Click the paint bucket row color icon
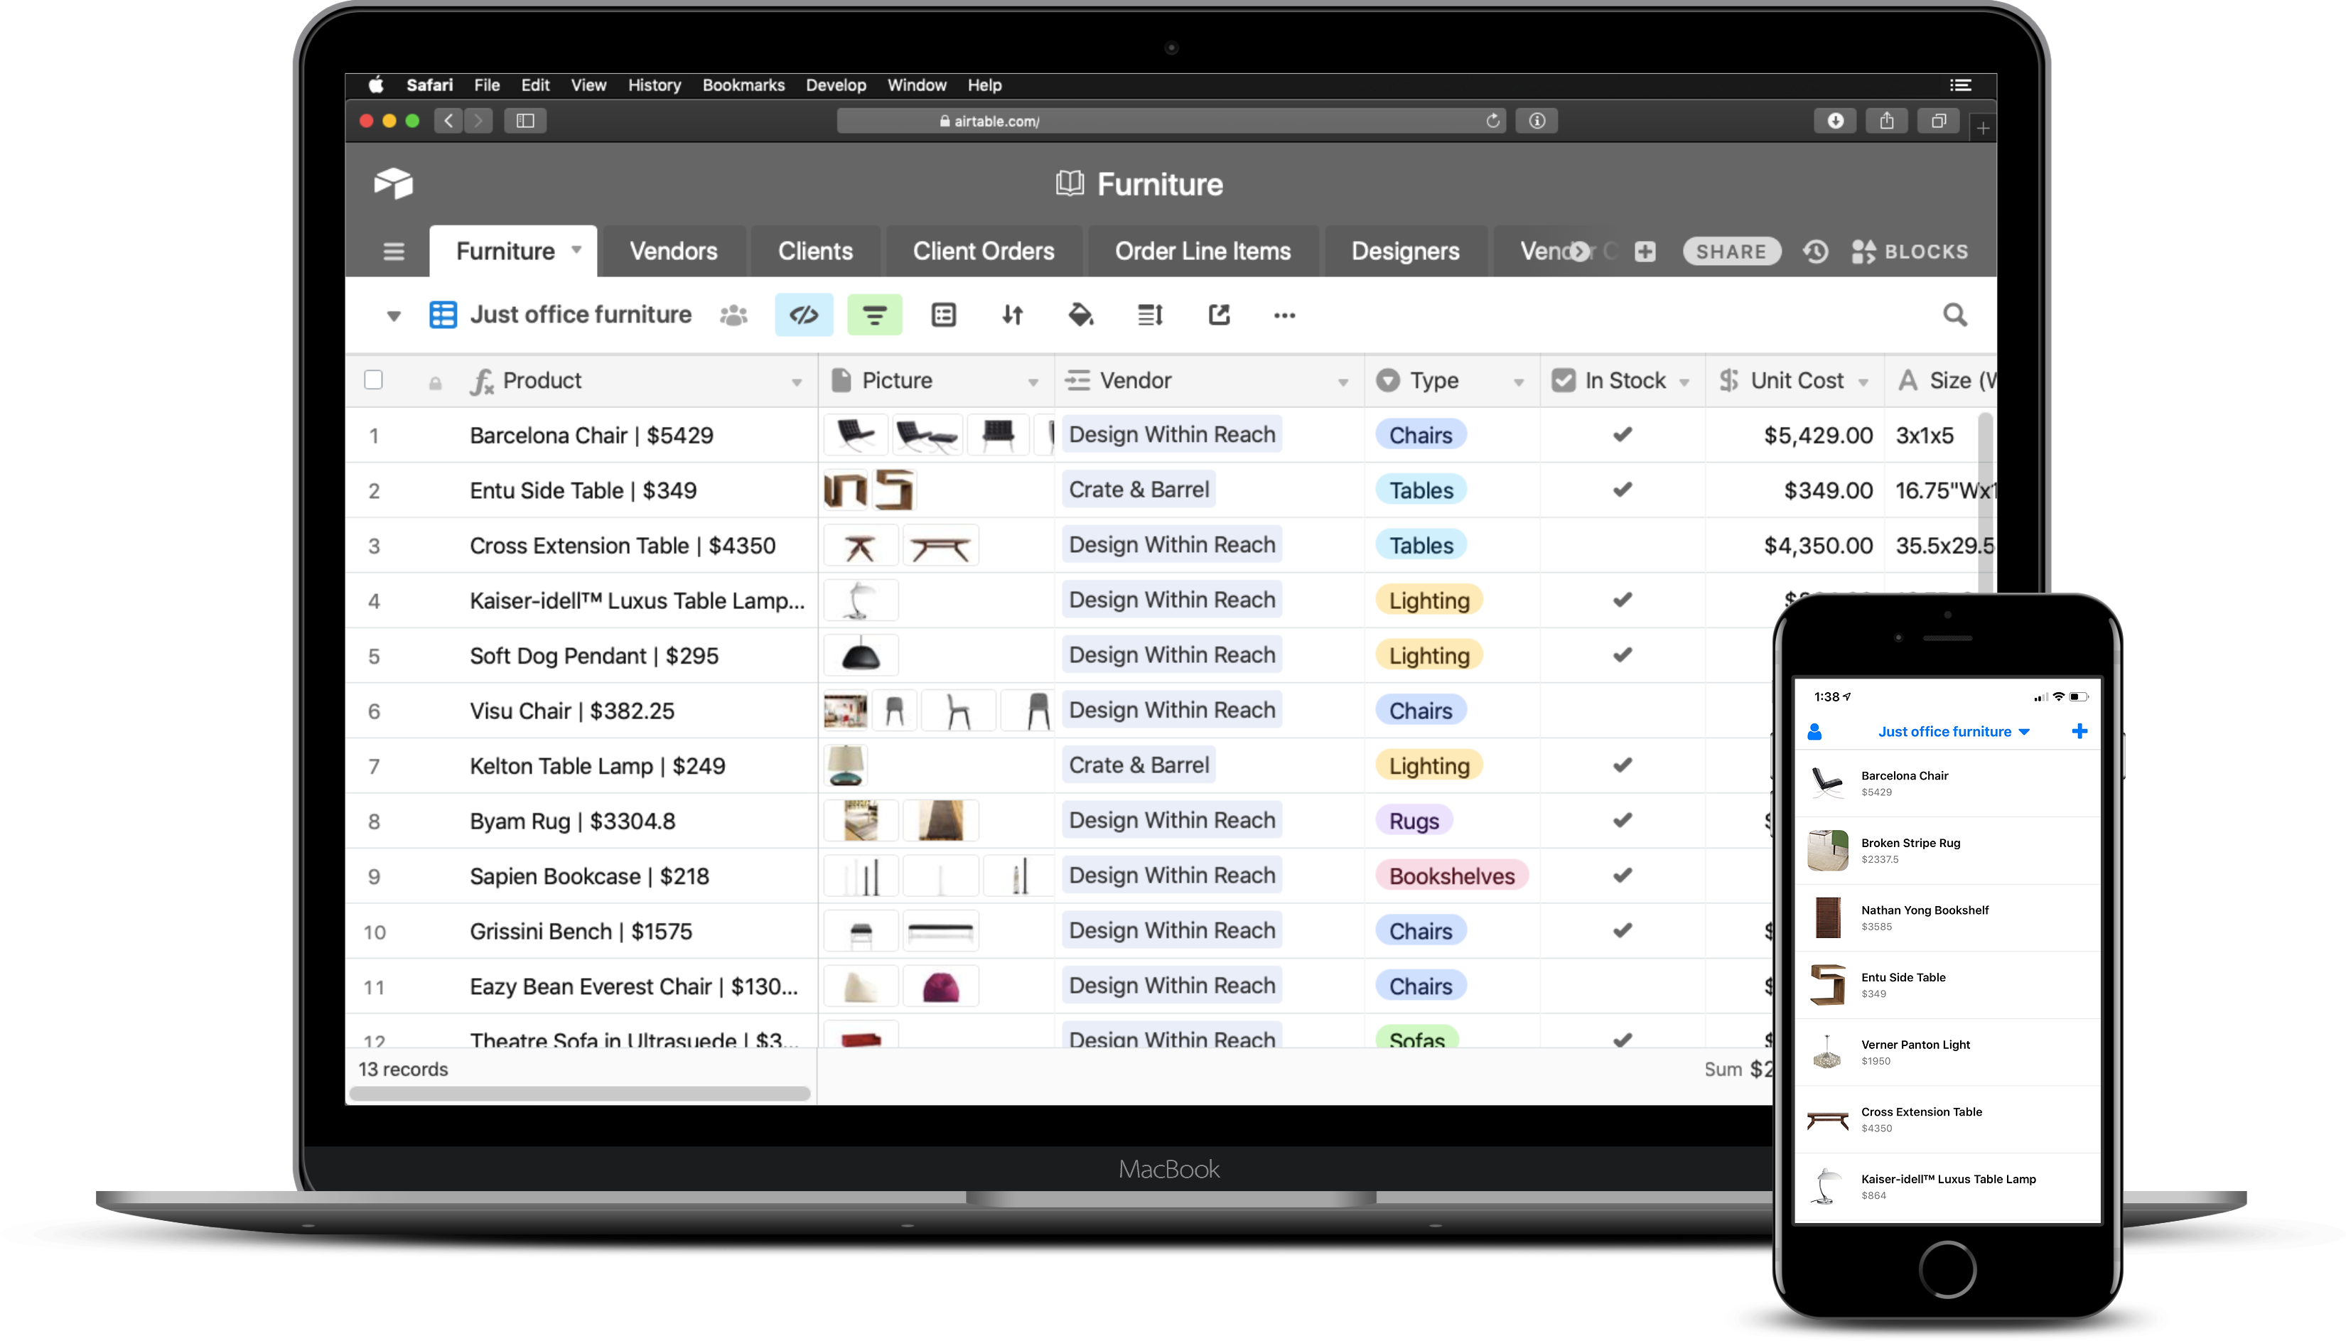 tap(1080, 315)
